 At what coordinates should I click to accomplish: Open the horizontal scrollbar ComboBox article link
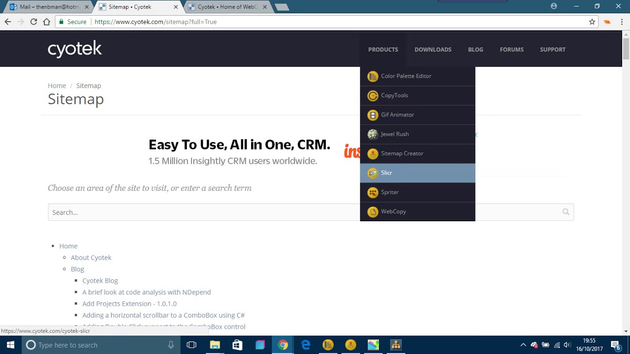tap(163, 315)
